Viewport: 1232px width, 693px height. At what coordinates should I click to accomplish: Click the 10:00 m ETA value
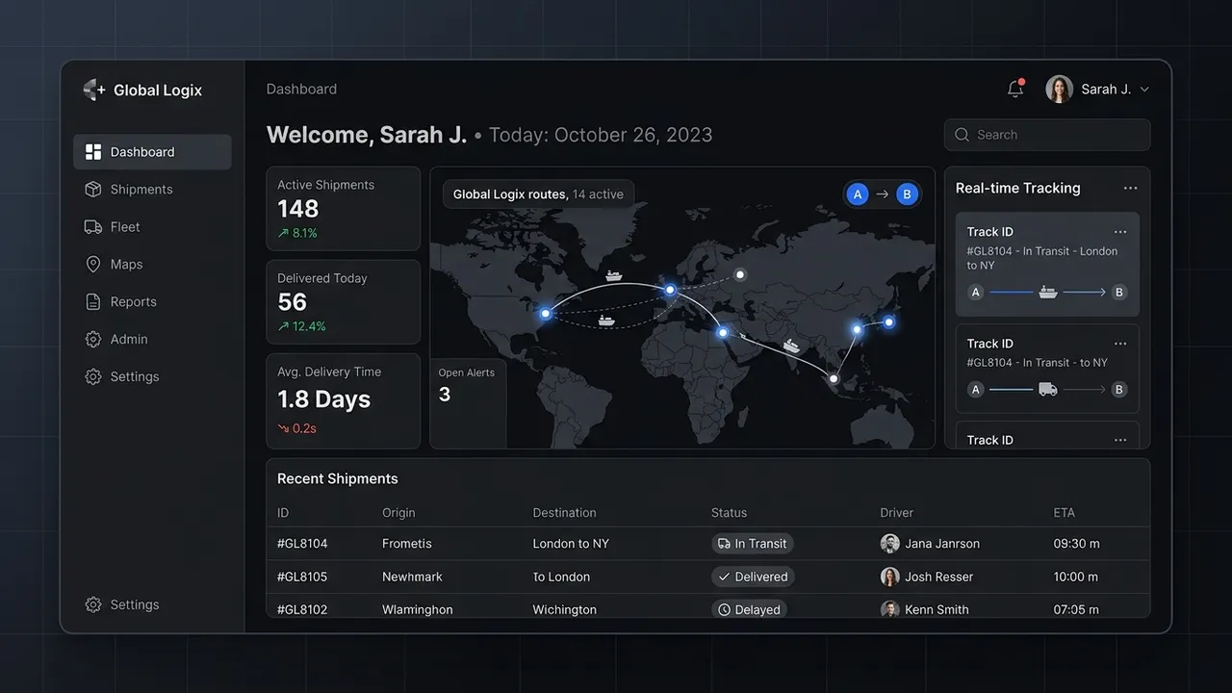1076,577
